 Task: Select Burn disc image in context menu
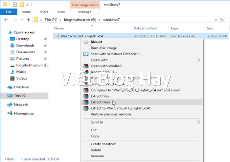tap(142, 48)
